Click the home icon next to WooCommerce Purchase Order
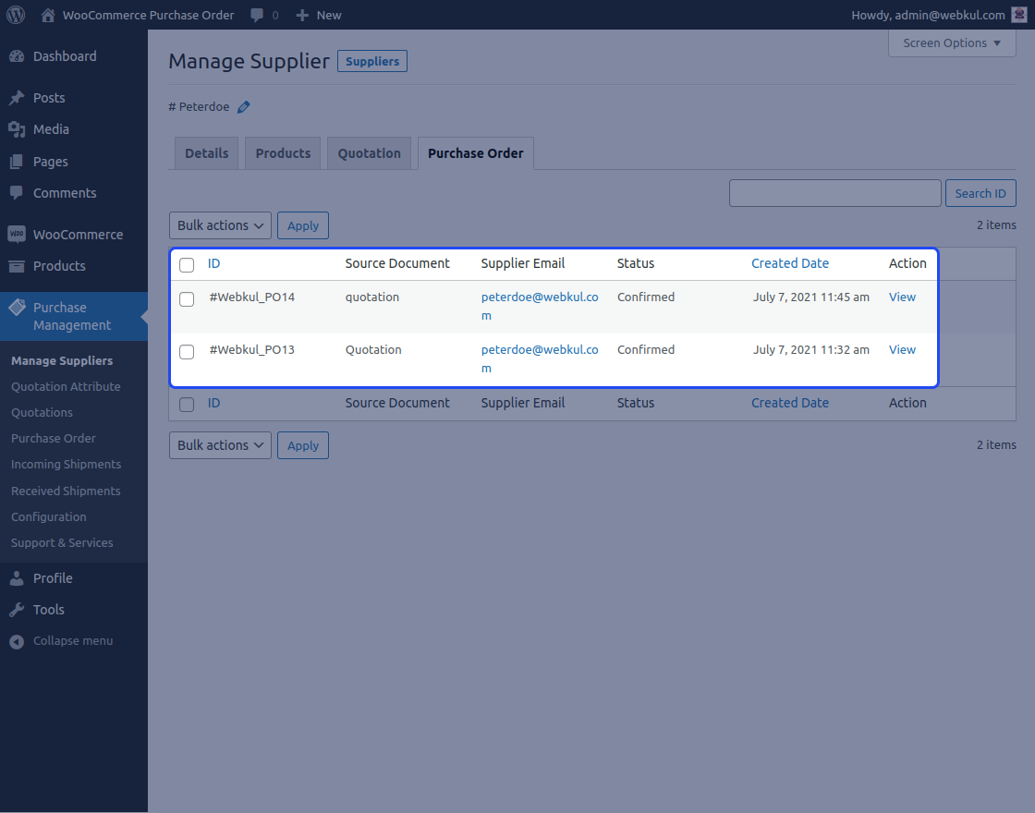Viewport: 1035px width, 813px height. (46, 15)
